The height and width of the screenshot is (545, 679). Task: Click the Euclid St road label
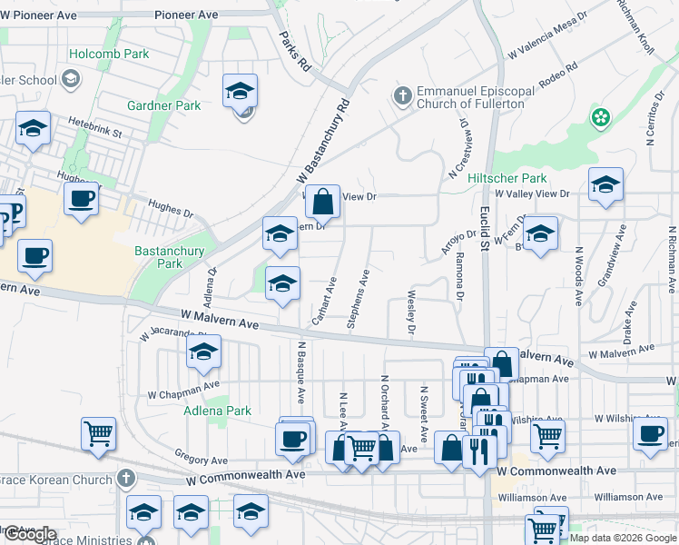[x=485, y=229]
